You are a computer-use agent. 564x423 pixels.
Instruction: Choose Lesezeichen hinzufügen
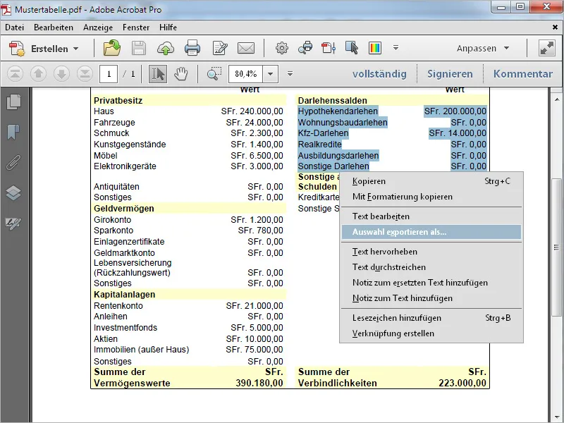(x=431, y=318)
